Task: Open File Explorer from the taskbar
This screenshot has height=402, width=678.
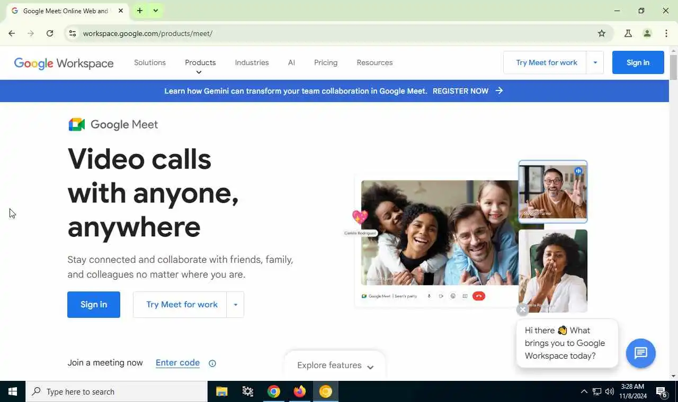Action: (x=222, y=391)
